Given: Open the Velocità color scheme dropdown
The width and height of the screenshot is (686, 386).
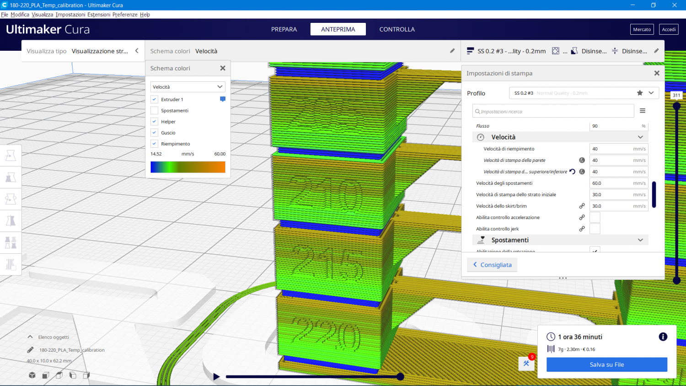Looking at the screenshot, I should [188, 87].
